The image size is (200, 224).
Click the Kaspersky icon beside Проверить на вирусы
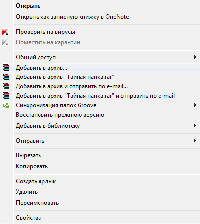tap(5, 32)
